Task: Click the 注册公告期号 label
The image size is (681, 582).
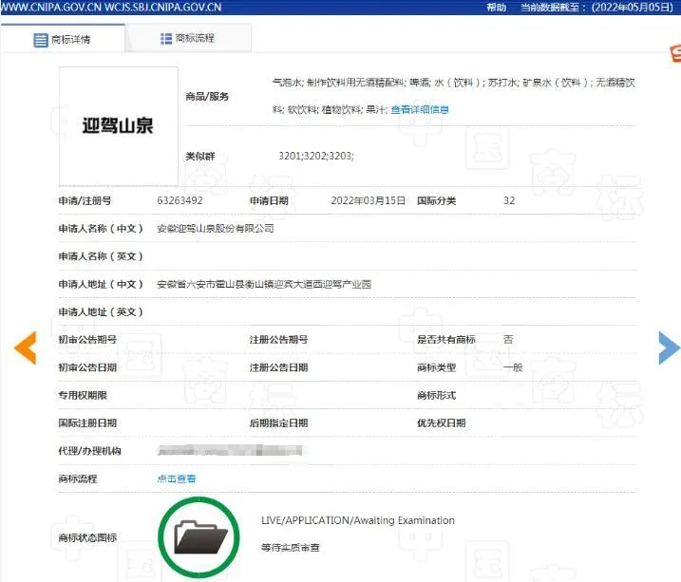Action: coord(279,340)
